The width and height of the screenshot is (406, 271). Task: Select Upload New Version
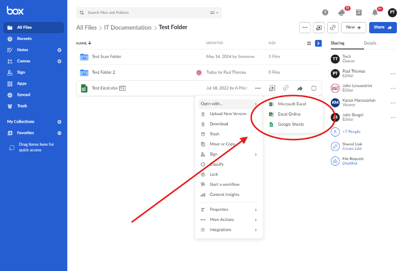(229, 114)
